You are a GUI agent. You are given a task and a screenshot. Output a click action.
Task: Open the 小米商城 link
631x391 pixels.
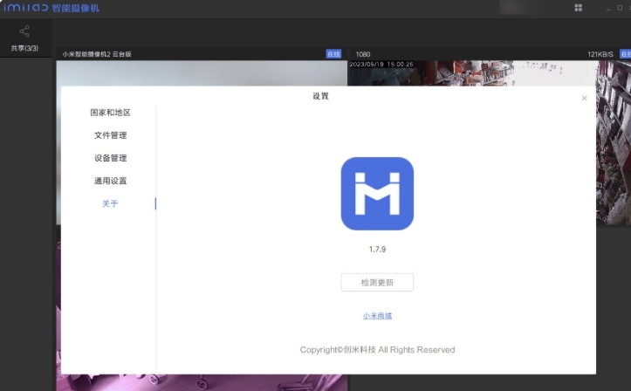tap(377, 316)
